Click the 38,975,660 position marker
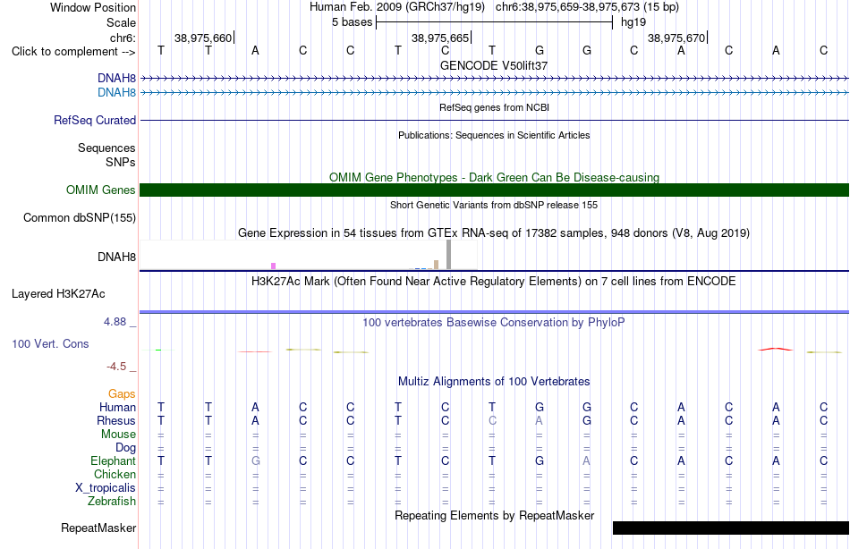The height and width of the screenshot is (549, 850). coord(203,38)
